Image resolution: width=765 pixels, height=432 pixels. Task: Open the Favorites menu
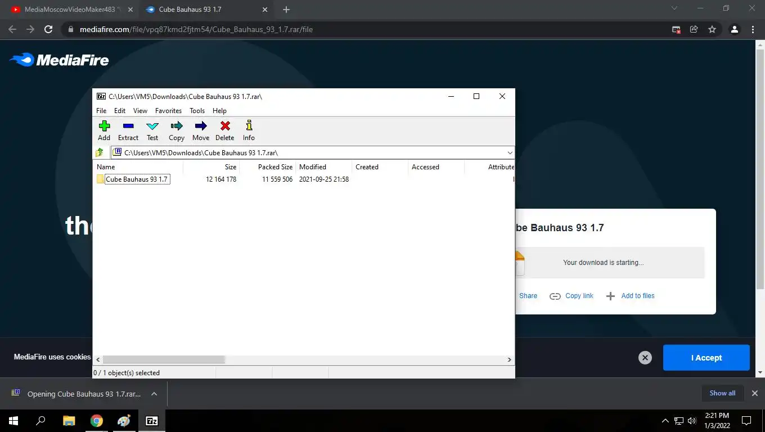pos(168,111)
